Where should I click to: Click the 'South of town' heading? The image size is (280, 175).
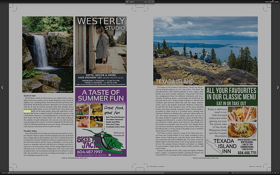(x=30, y=96)
